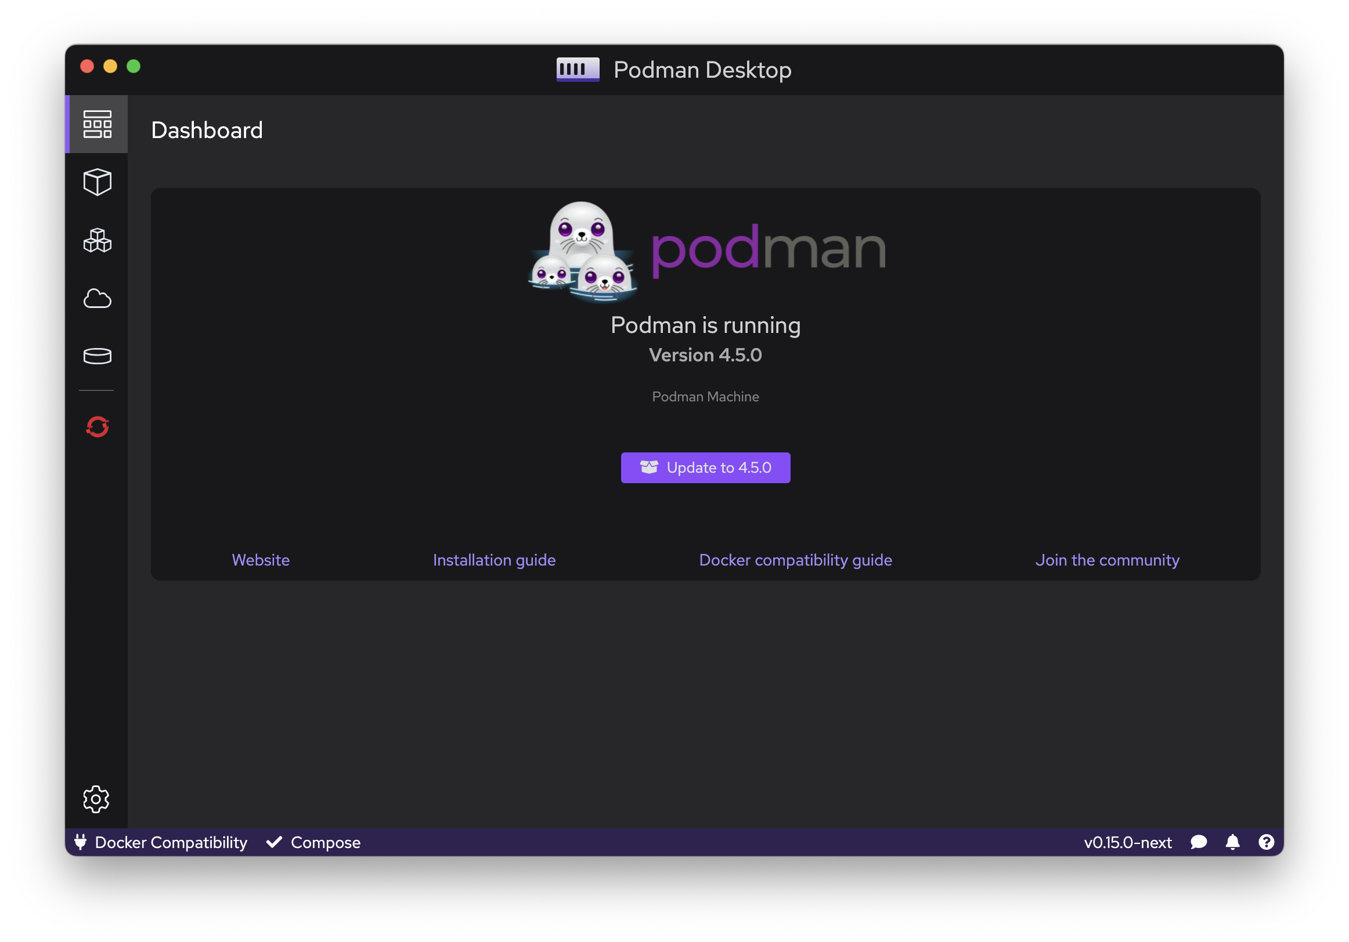Minimize window with yellow traffic light

point(110,66)
